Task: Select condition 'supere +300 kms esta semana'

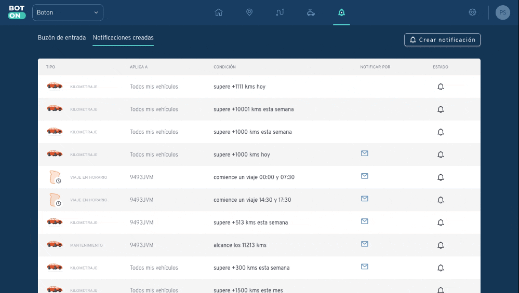Action: [251, 268]
